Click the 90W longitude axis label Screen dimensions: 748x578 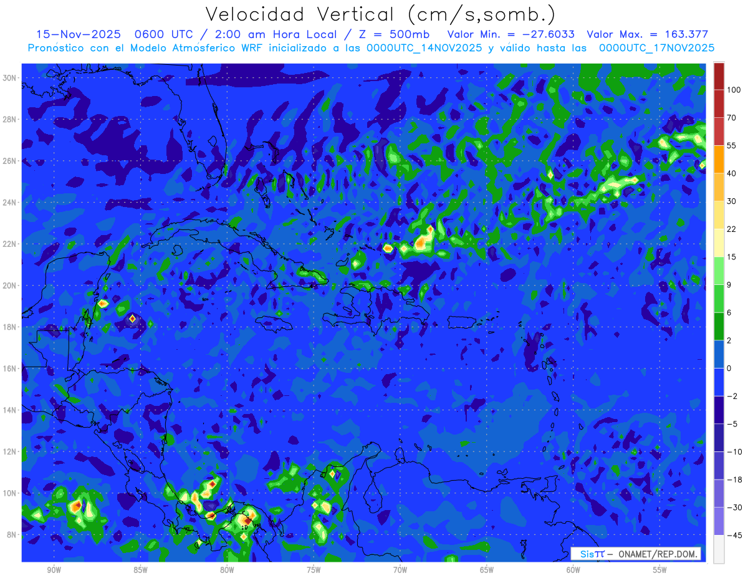click(x=54, y=570)
